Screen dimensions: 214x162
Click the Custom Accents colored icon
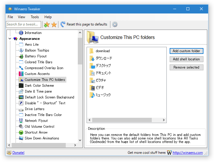click(21, 74)
